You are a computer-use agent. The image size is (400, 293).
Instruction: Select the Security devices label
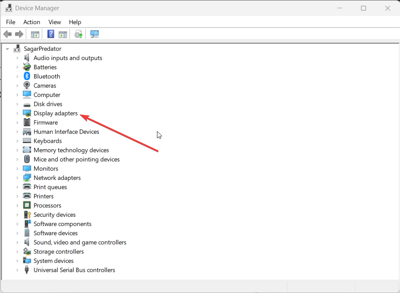(55, 215)
